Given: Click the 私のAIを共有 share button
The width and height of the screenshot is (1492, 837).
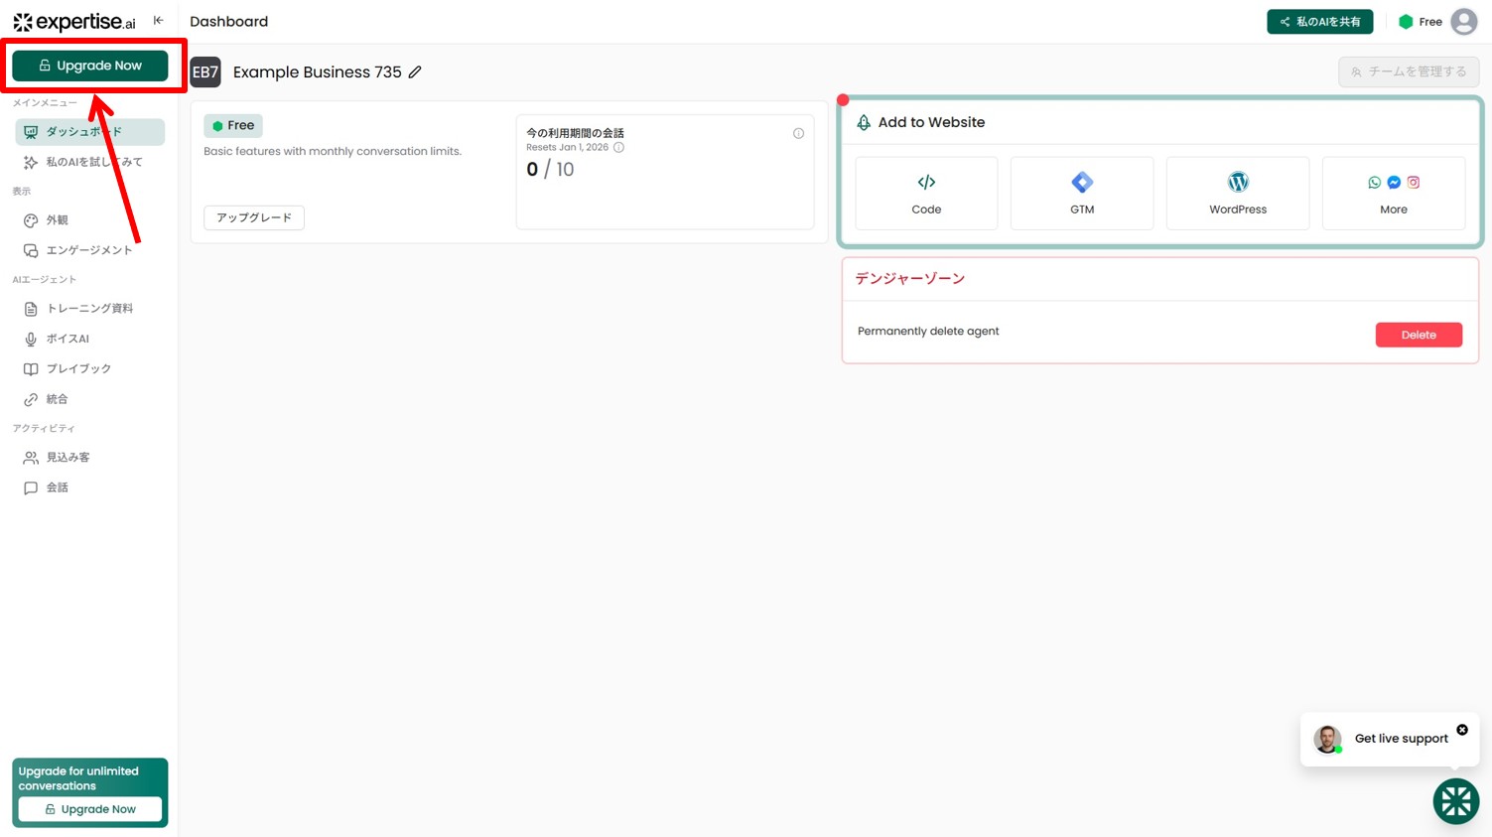Looking at the screenshot, I should [x=1319, y=22].
